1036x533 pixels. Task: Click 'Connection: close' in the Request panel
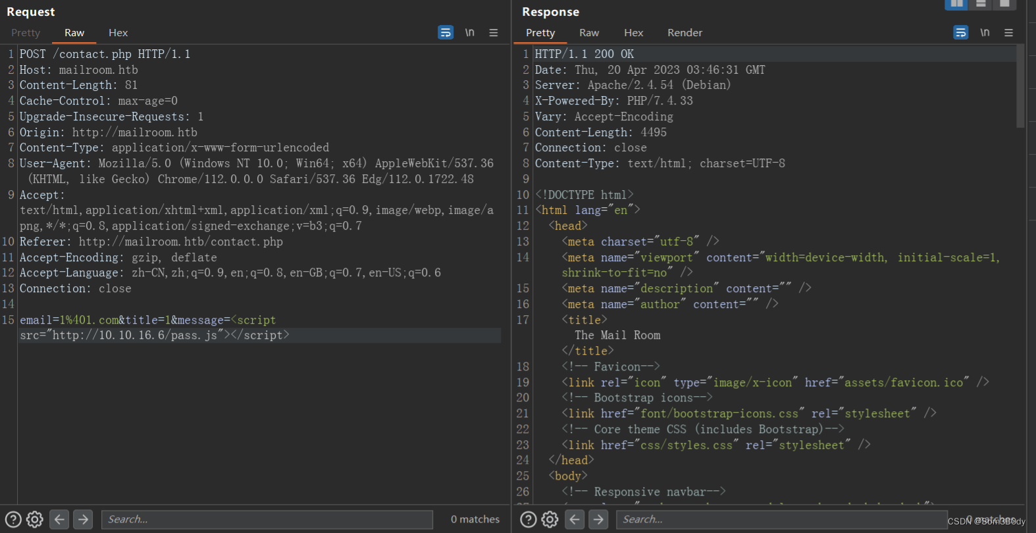coord(76,288)
